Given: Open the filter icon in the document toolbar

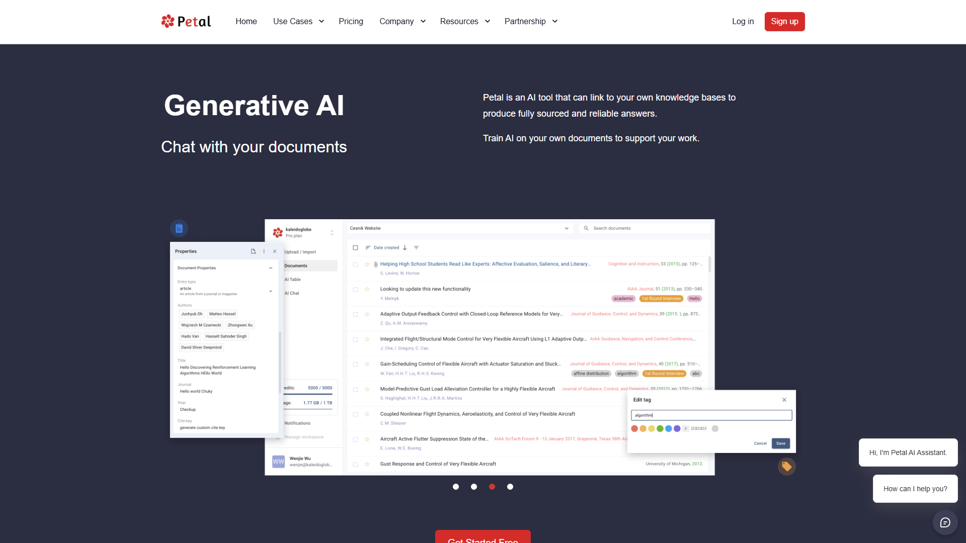Looking at the screenshot, I should pyautogui.click(x=416, y=247).
